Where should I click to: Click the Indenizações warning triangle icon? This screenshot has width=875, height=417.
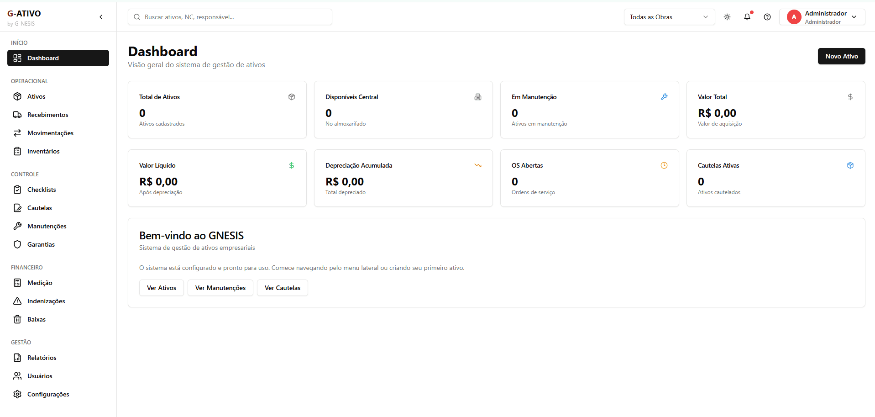pyautogui.click(x=17, y=301)
